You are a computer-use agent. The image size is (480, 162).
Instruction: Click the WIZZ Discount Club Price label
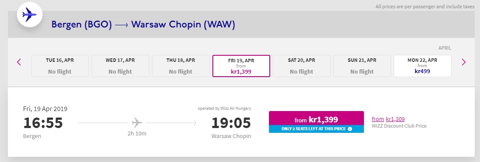coord(399,126)
